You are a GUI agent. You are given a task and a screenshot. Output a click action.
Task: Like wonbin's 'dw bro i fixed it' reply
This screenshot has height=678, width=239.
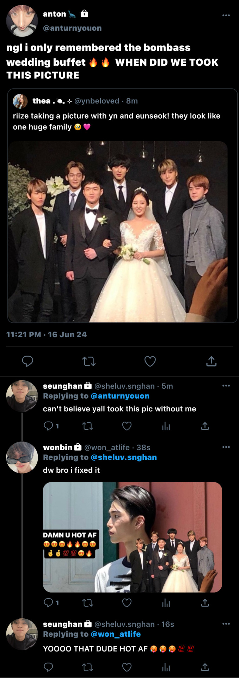(x=127, y=603)
